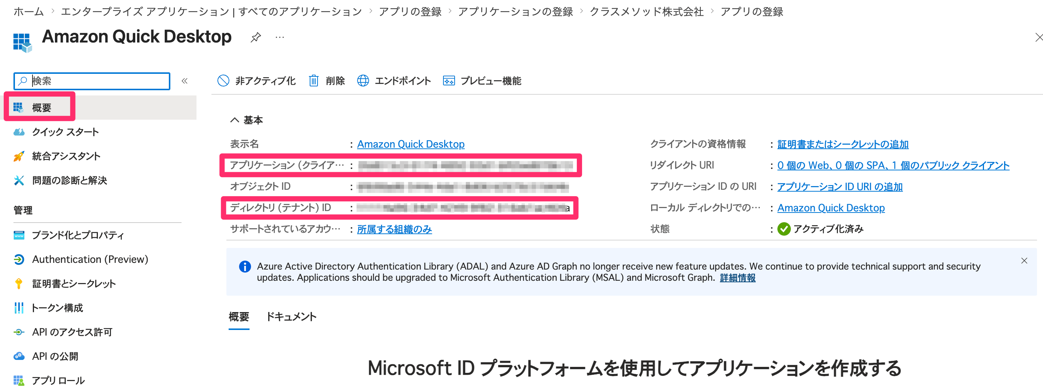Open クイック スタート in sidebar
1043x390 pixels.
tap(66, 132)
